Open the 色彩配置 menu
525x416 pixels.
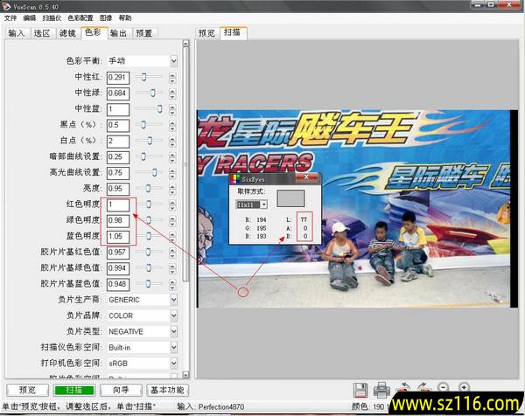[x=80, y=18]
